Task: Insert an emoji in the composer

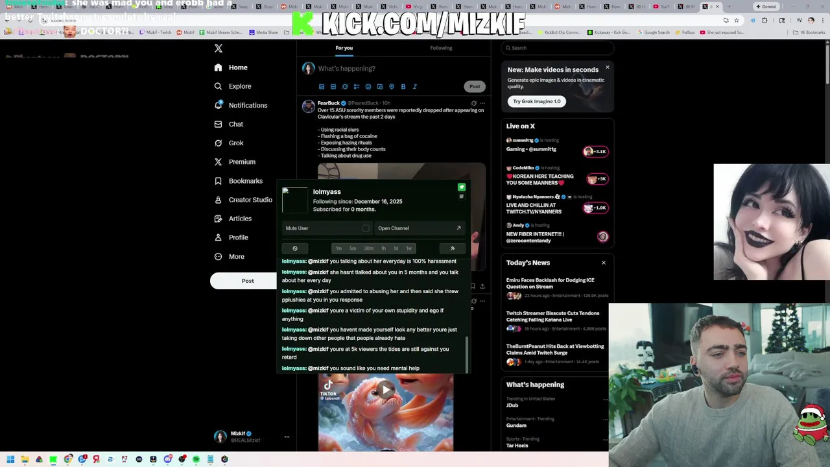Action: click(x=368, y=86)
